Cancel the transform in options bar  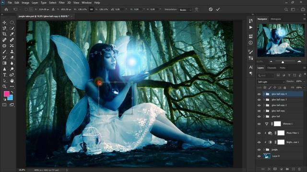(211, 10)
